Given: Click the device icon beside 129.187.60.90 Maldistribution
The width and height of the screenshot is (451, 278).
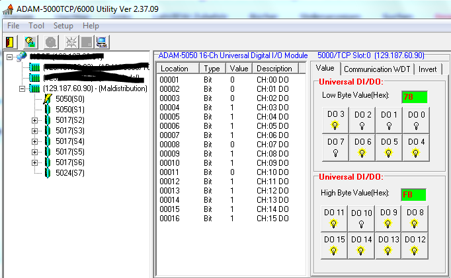Looking at the screenshot, I should [x=34, y=88].
